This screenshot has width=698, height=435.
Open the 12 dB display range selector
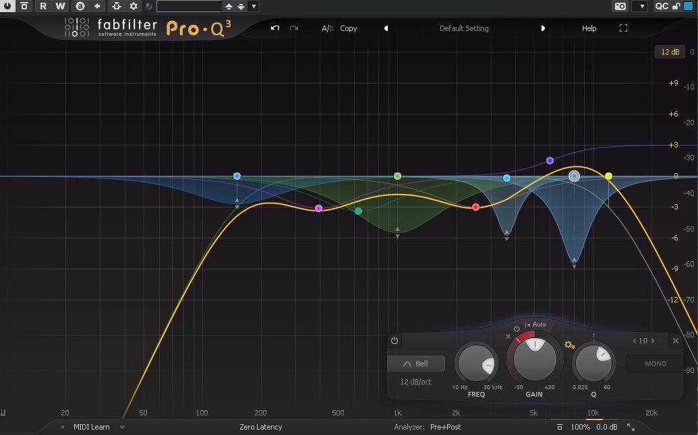pyautogui.click(x=670, y=52)
